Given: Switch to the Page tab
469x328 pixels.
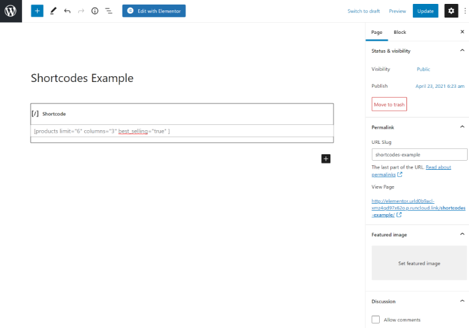Looking at the screenshot, I should [x=377, y=32].
